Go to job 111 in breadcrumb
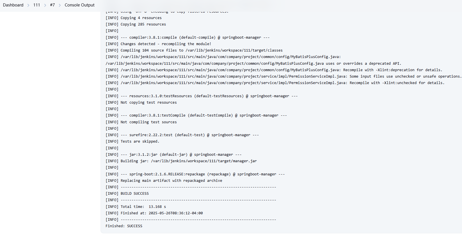462x237 pixels. tap(36, 5)
